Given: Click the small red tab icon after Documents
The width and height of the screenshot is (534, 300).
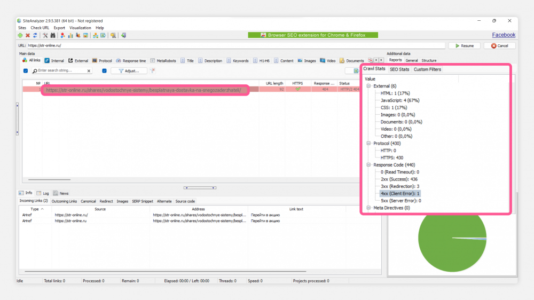Looking at the screenshot, I should (x=371, y=60).
